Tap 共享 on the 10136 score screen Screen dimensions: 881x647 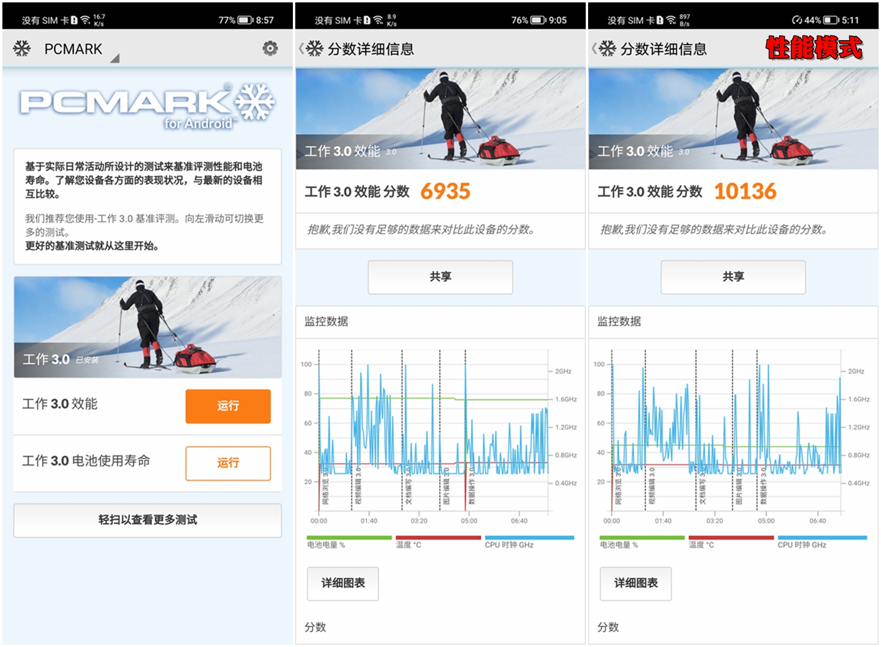click(733, 277)
